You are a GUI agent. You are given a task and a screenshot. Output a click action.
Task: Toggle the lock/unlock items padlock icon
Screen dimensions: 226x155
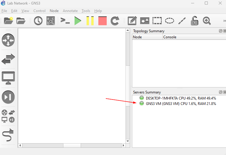click(x=194, y=21)
